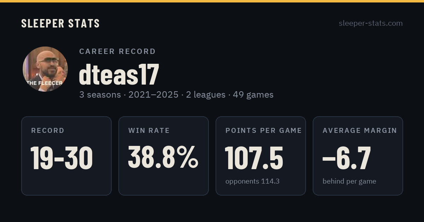Click the CAREER RECORD label

pos(117,51)
